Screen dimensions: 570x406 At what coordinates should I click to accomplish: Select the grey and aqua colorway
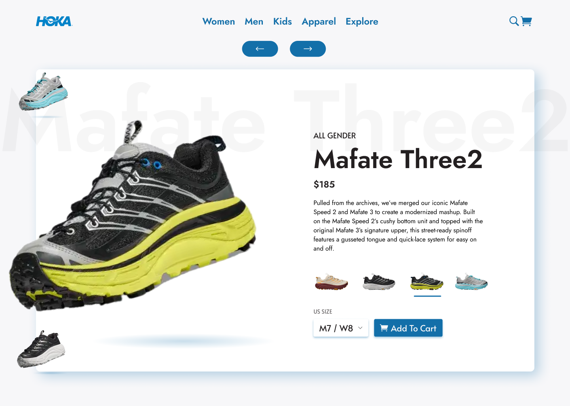coord(471,282)
